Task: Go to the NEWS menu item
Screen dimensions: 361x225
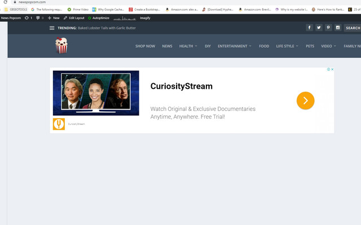Action: tap(167, 46)
